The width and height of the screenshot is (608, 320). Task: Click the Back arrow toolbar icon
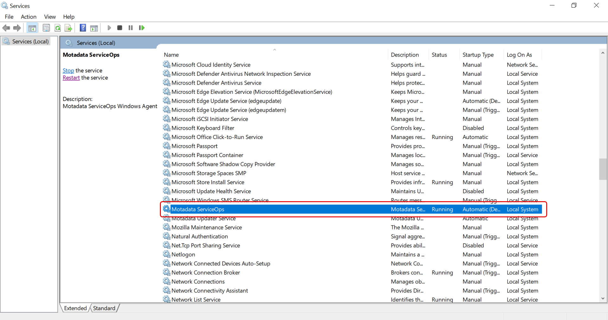pos(6,28)
